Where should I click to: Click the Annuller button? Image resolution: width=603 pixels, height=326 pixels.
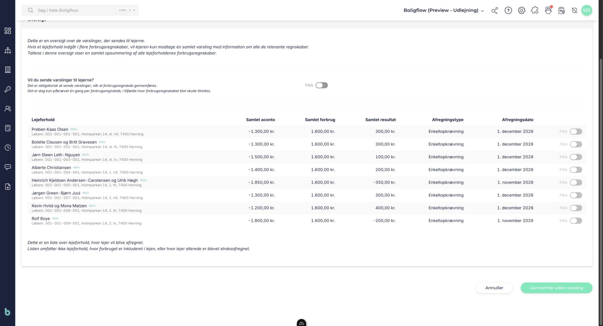[494, 288]
